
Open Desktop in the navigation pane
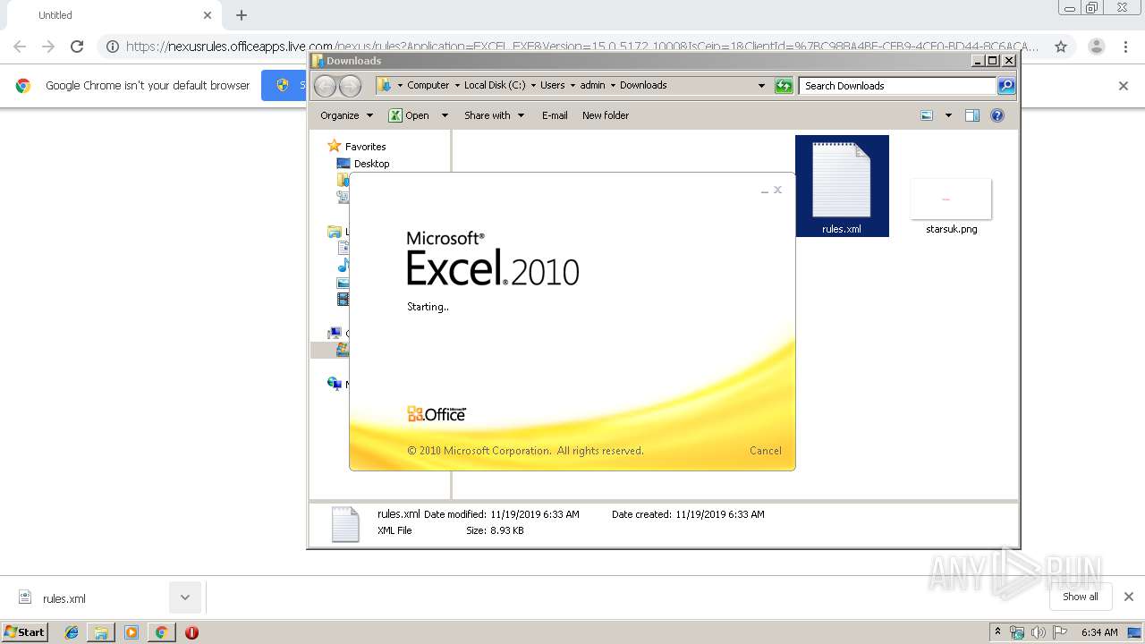371,164
